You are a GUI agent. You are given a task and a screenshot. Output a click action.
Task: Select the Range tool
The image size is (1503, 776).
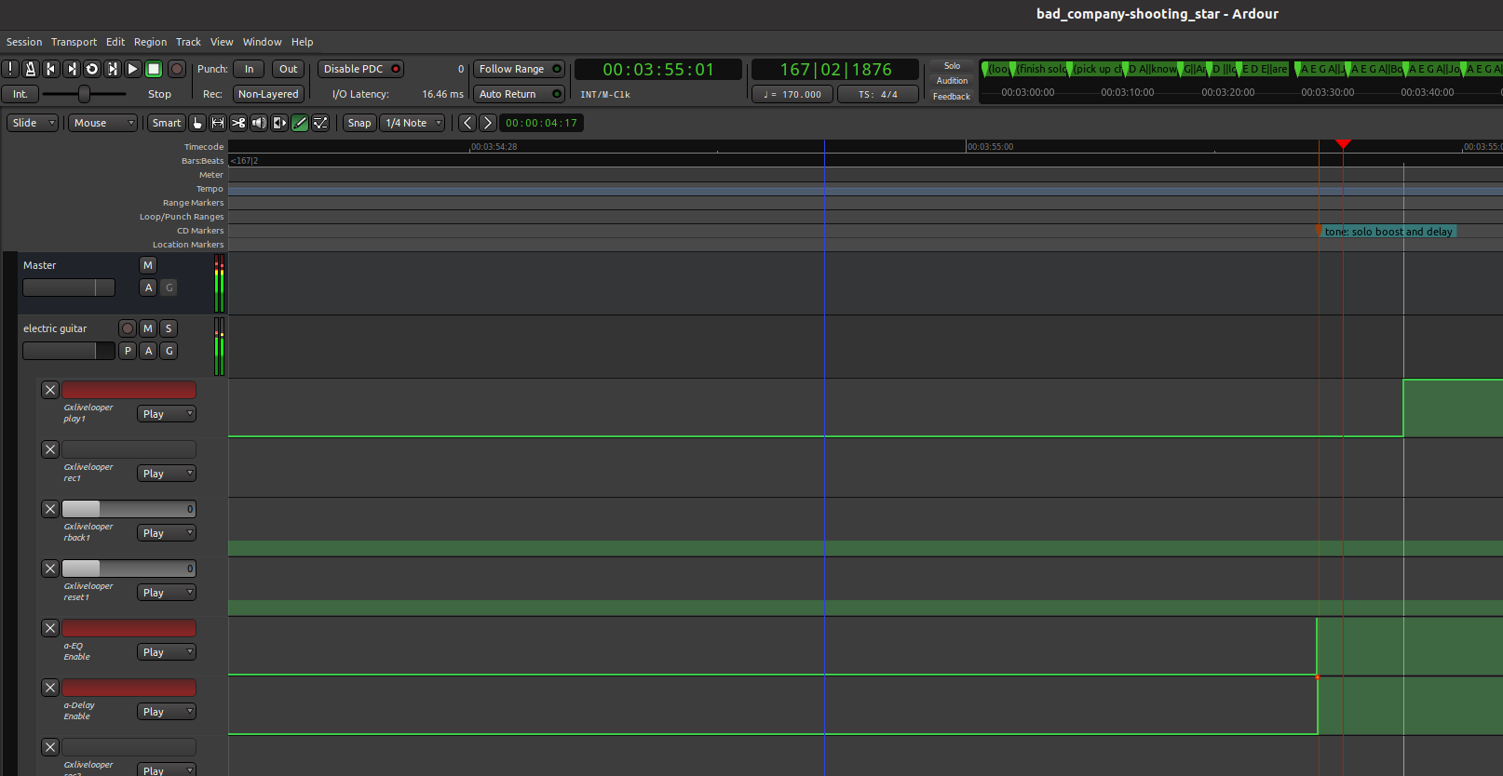point(218,123)
